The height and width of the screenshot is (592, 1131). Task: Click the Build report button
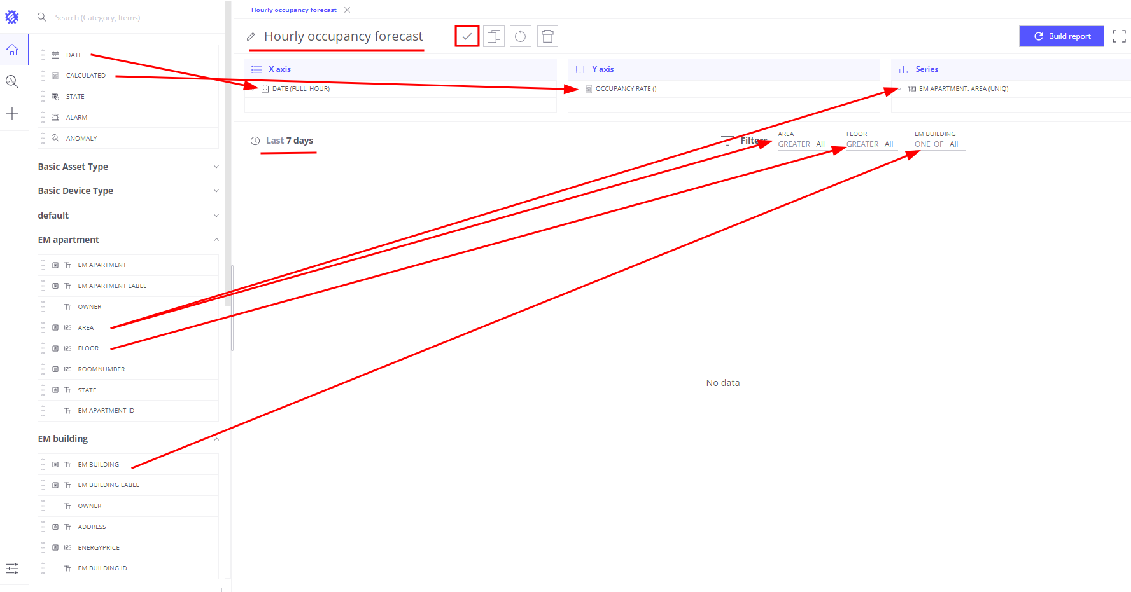tap(1061, 36)
